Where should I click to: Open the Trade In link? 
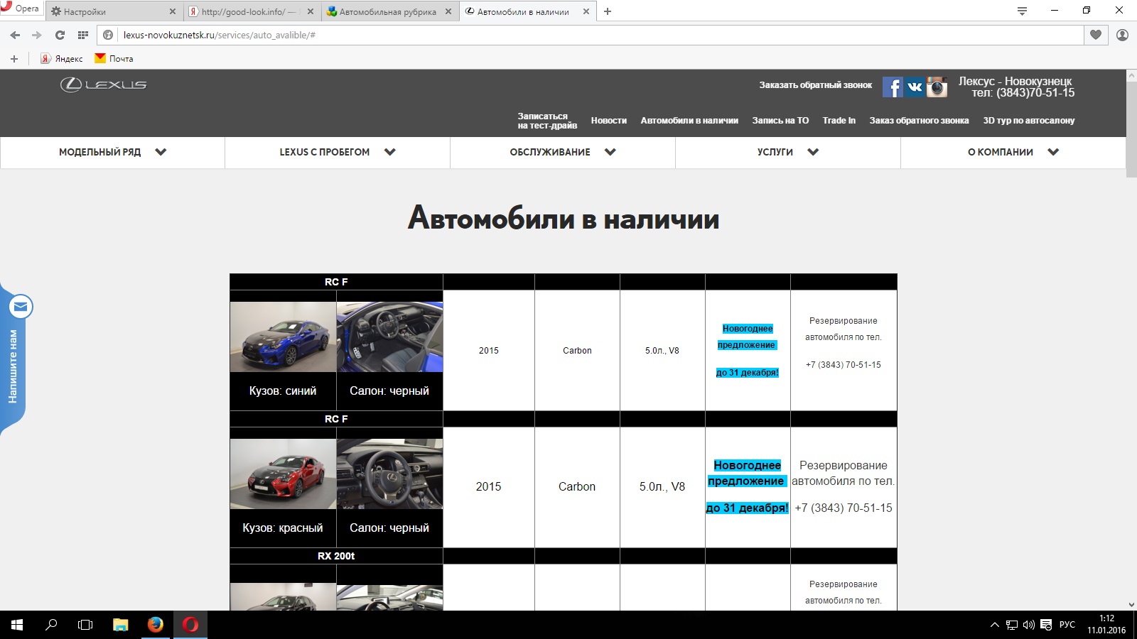839,121
